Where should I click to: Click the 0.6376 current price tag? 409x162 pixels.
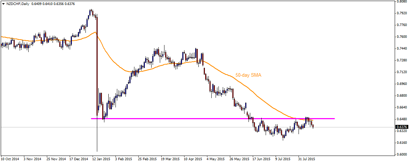tap(401, 127)
